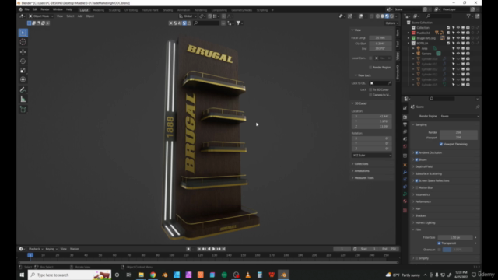The image size is (498, 280).
Task: Open Global transform orientation dropdown
Action: pyautogui.click(x=188, y=16)
